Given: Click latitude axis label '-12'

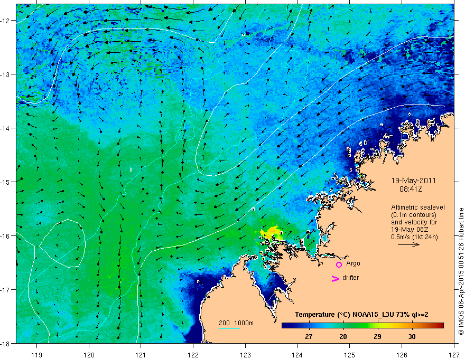Looking at the screenshot, I should coord(6,21).
